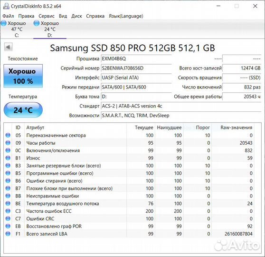Click status orb for attribute EB
265x257 pixels.
pos(8,226)
